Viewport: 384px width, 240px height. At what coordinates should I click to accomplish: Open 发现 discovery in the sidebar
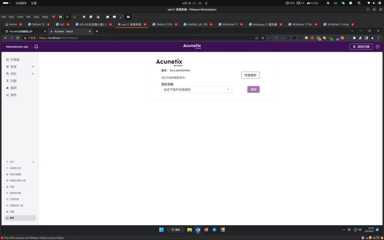[x=13, y=67]
